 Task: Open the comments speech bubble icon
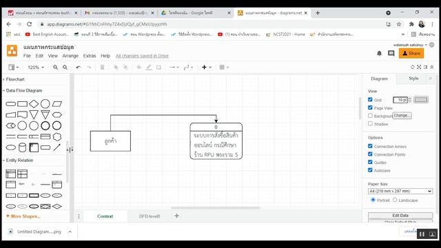click(x=391, y=54)
